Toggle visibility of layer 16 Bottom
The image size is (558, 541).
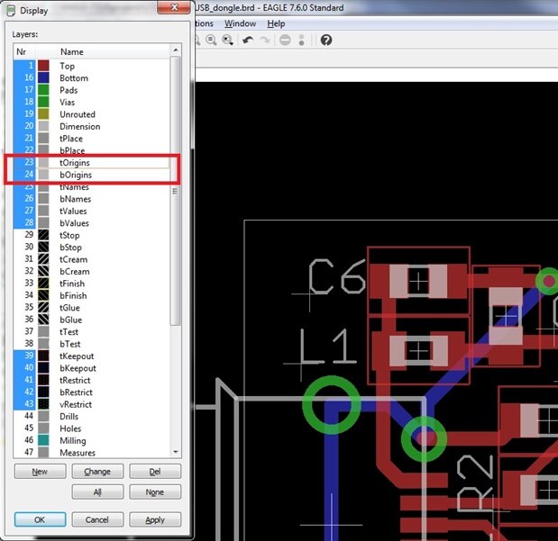pos(24,77)
